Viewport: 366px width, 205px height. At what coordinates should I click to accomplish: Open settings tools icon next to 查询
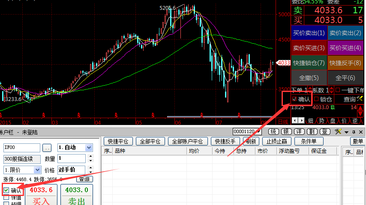pos(360,99)
